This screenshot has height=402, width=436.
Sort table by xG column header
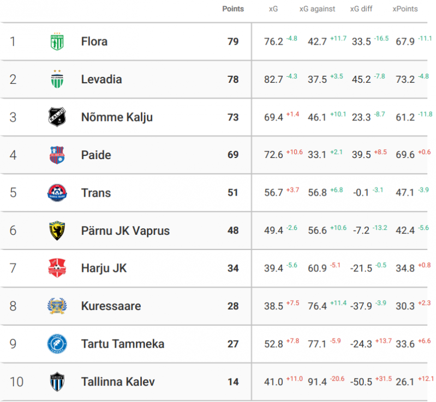pos(273,9)
